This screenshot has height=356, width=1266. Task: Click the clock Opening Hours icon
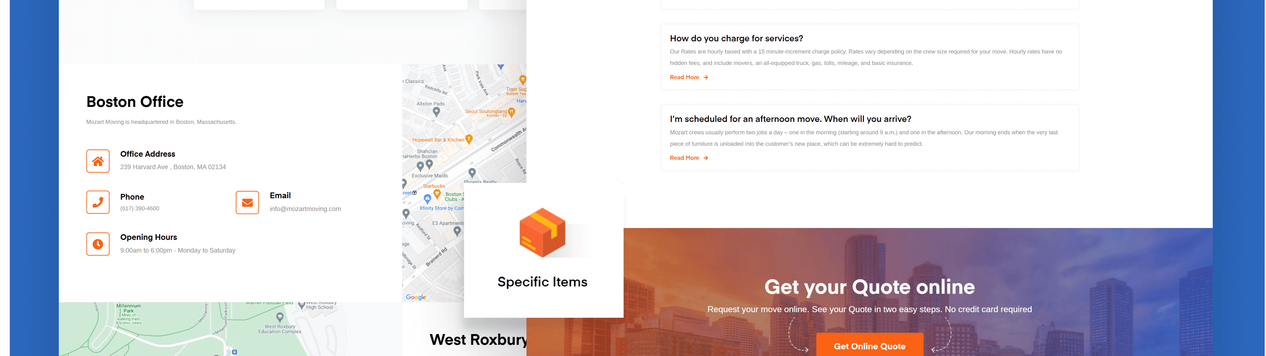click(98, 244)
